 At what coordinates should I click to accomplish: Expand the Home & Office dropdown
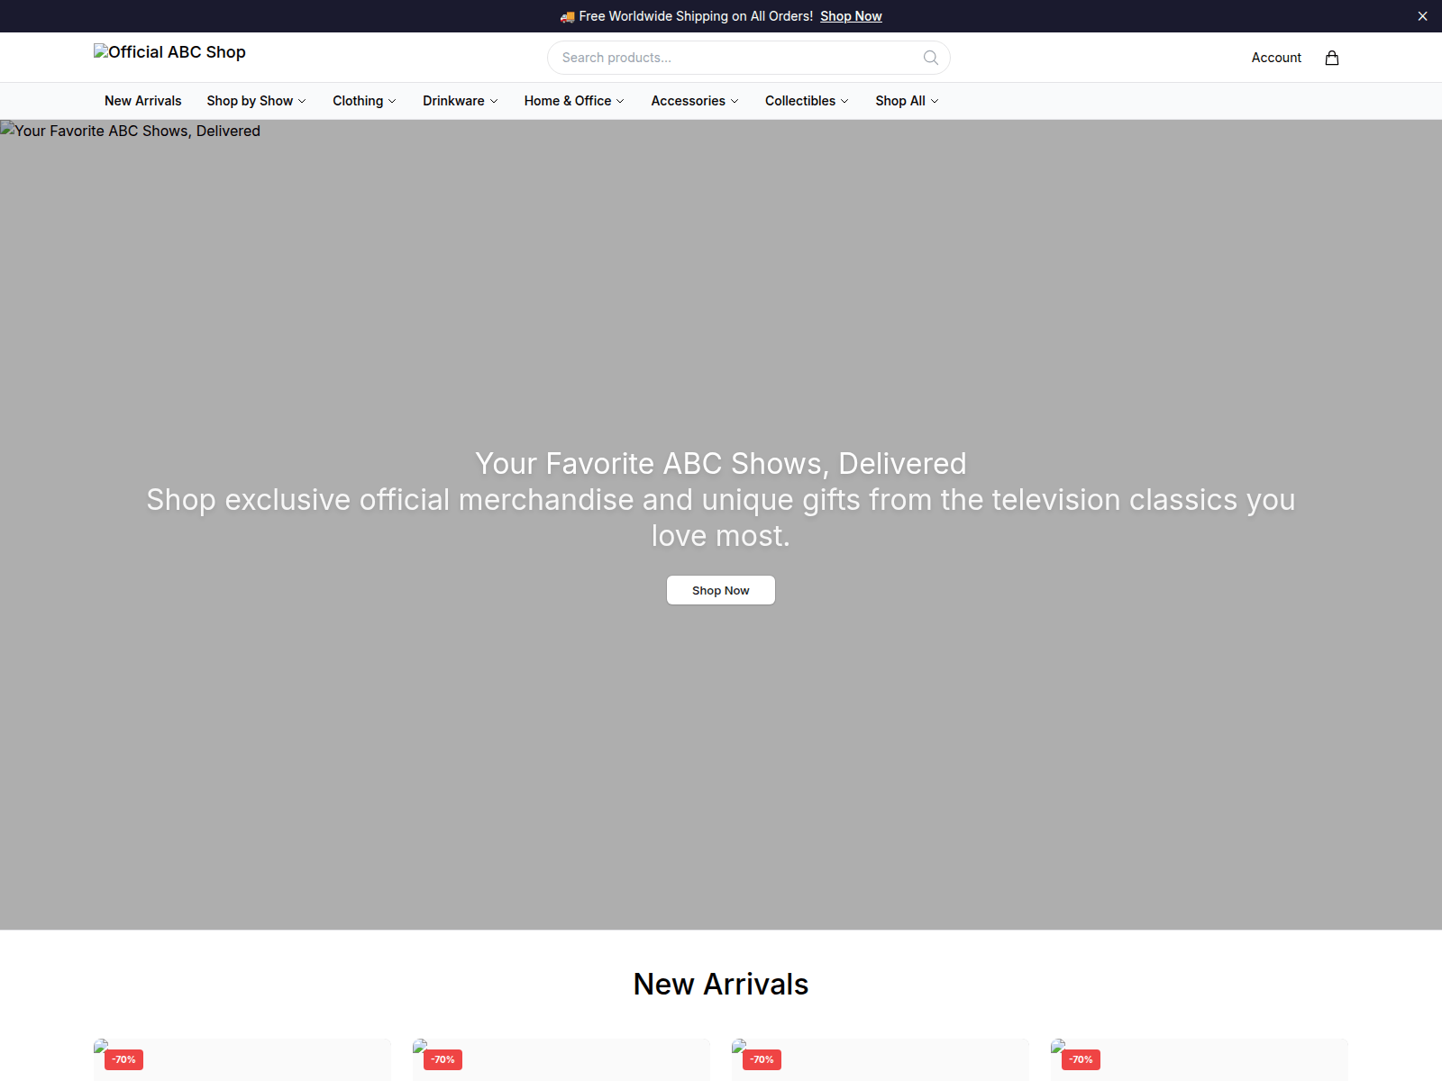(x=574, y=101)
